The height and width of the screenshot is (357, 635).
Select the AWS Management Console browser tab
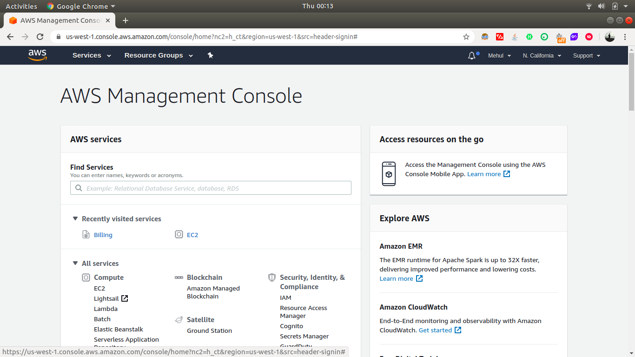pyautogui.click(x=60, y=20)
